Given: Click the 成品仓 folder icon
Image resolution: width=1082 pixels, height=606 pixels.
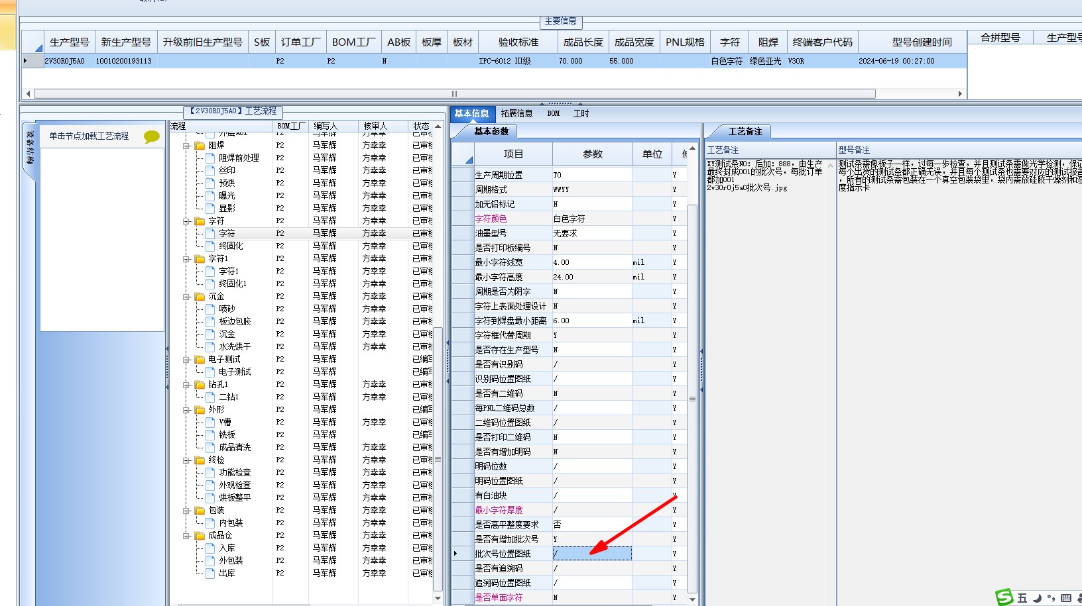Looking at the screenshot, I should (x=200, y=536).
